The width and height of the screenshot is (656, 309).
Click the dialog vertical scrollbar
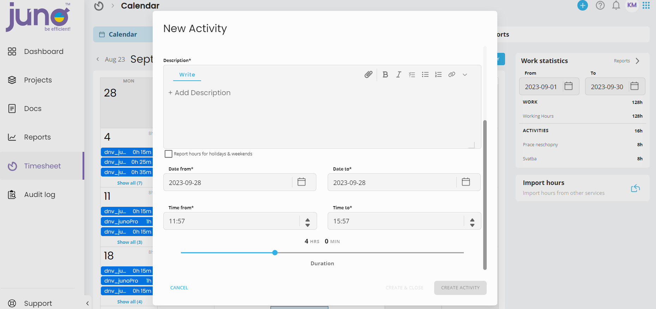(485, 195)
